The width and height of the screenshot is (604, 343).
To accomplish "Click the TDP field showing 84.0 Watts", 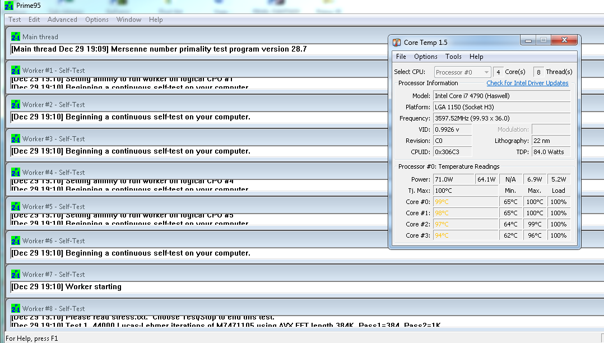I will (x=551, y=152).
